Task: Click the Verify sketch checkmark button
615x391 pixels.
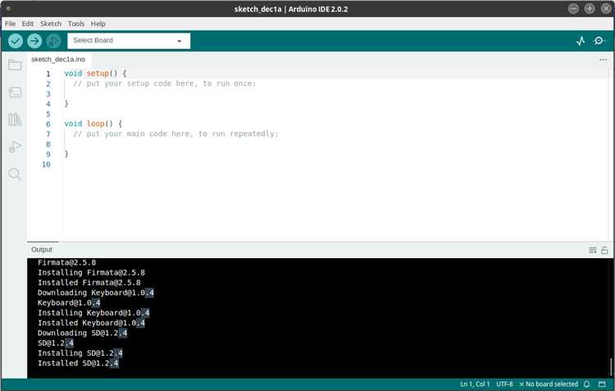Action: pos(16,41)
